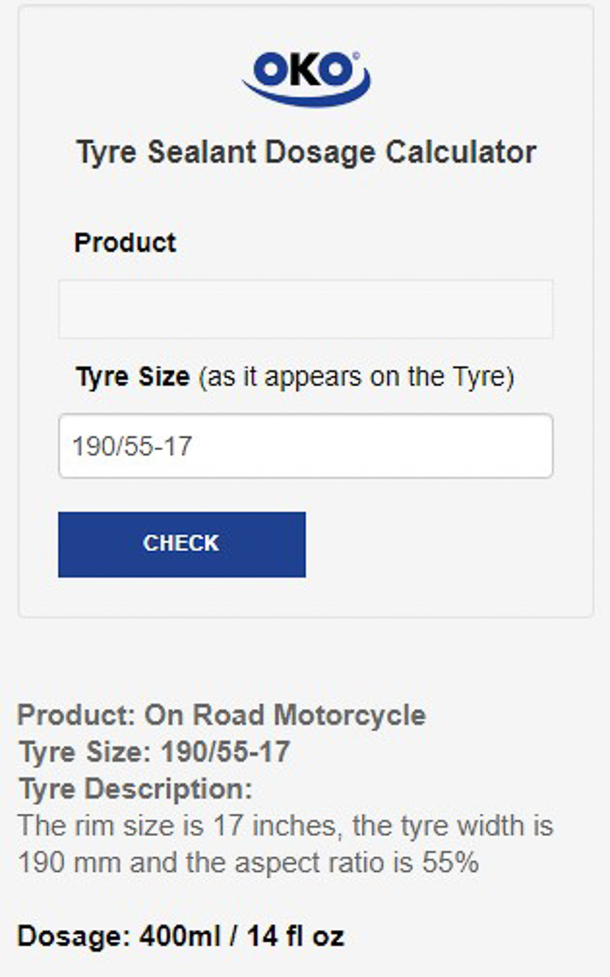
Task: Open the empty Product dropdown
Action: [x=306, y=309]
